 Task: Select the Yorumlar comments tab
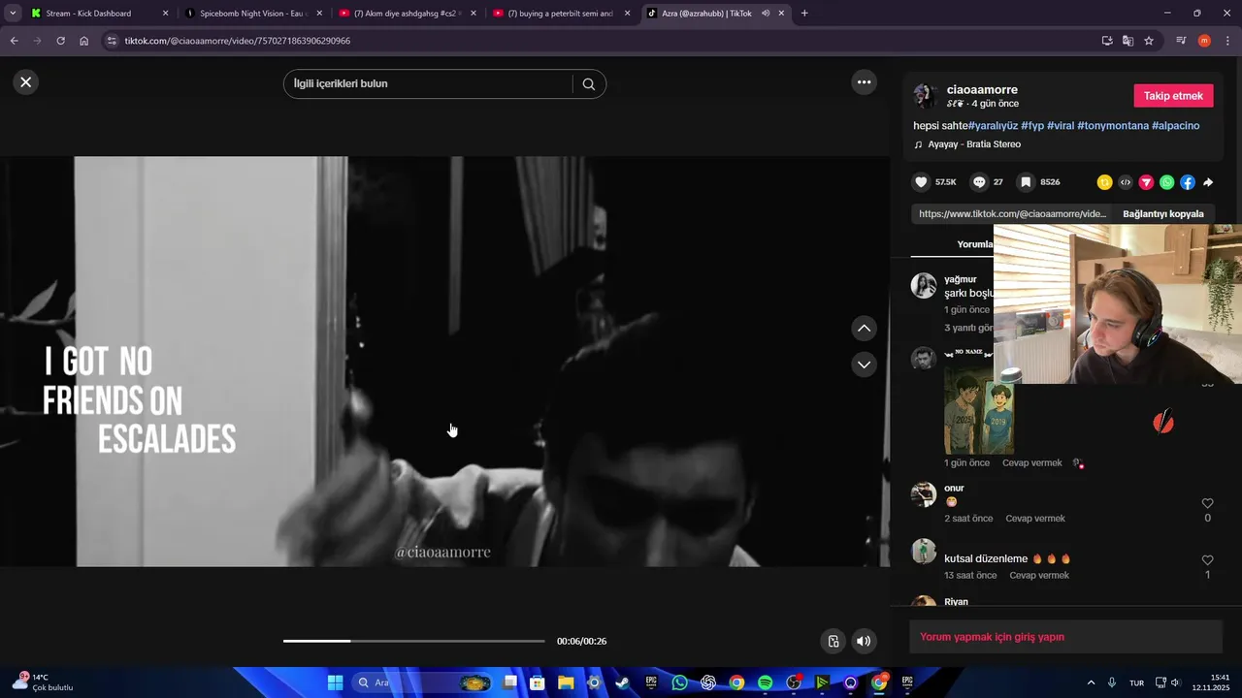pos(975,244)
